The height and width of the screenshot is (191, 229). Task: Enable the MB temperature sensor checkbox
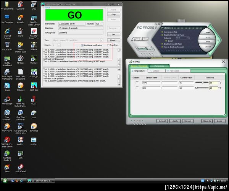point(137,88)
